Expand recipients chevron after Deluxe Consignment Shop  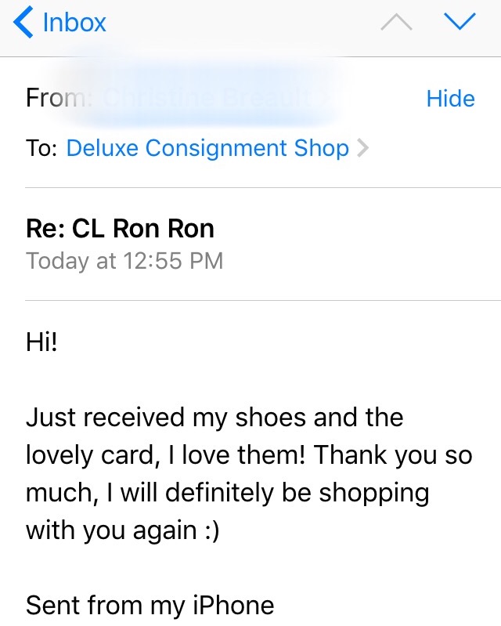click(x=362, y=148)
